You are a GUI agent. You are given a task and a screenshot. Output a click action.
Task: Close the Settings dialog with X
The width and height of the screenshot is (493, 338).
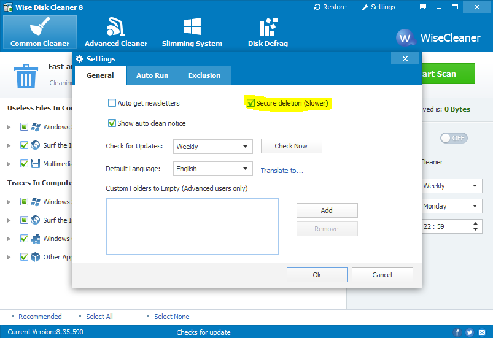pos(405,58)
